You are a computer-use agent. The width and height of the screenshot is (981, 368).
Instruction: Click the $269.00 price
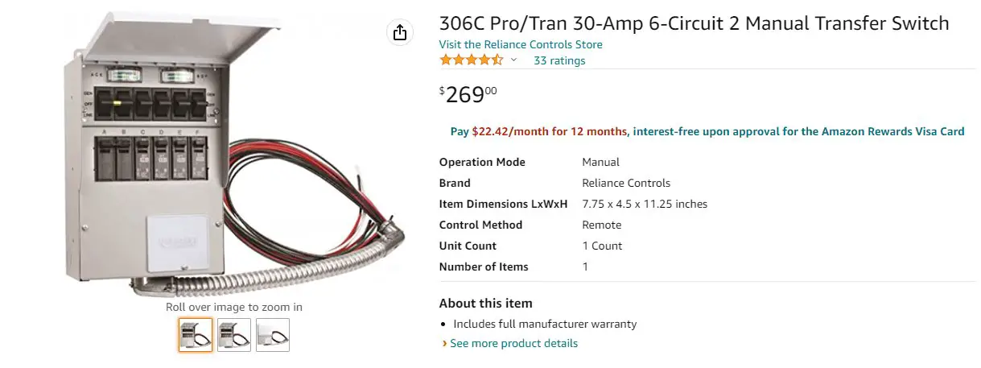(468, 94)
